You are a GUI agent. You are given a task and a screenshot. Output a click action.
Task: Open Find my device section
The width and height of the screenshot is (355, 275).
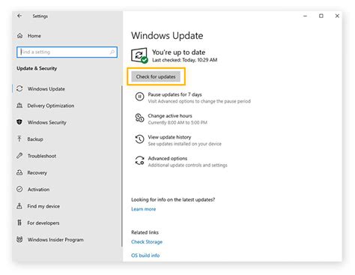coord(43,206)
